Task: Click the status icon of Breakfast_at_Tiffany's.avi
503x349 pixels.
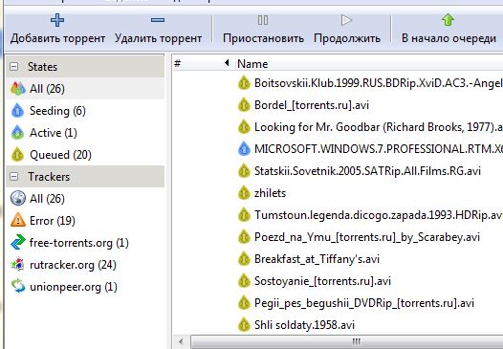Action: pyautogui.click(x=244, y=259)
